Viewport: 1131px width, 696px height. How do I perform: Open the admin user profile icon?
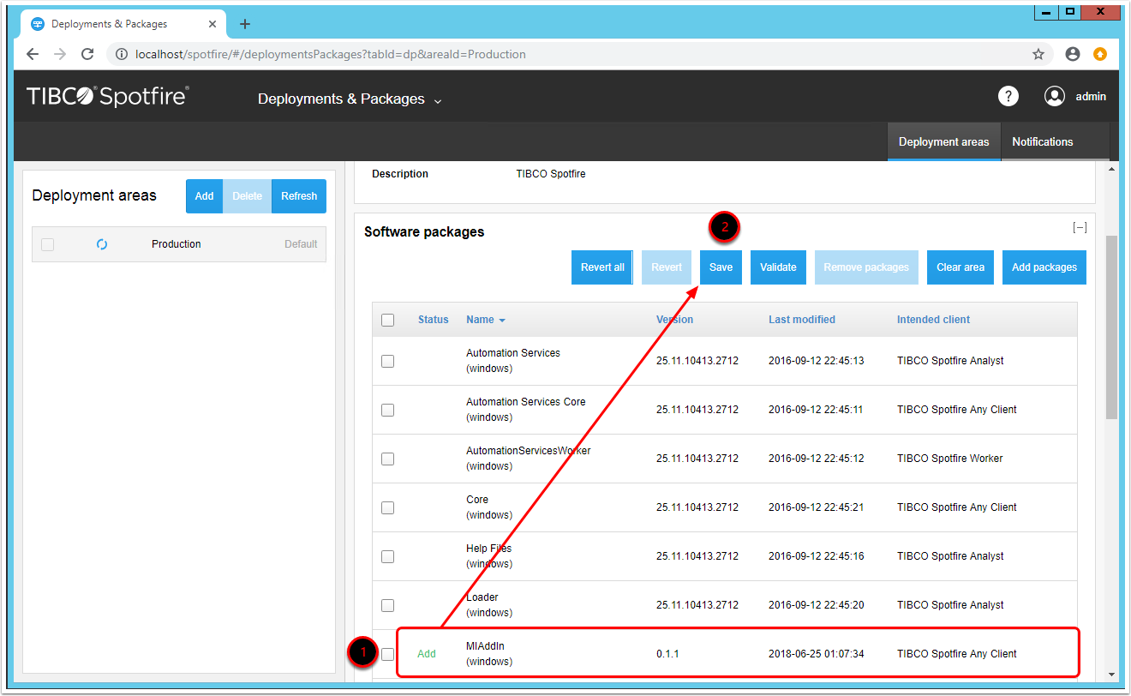click(1054, 97)
